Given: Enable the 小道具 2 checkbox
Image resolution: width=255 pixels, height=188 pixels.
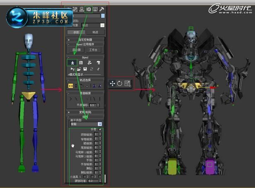Looking at the screenshot, I should (x=92, y=176).
